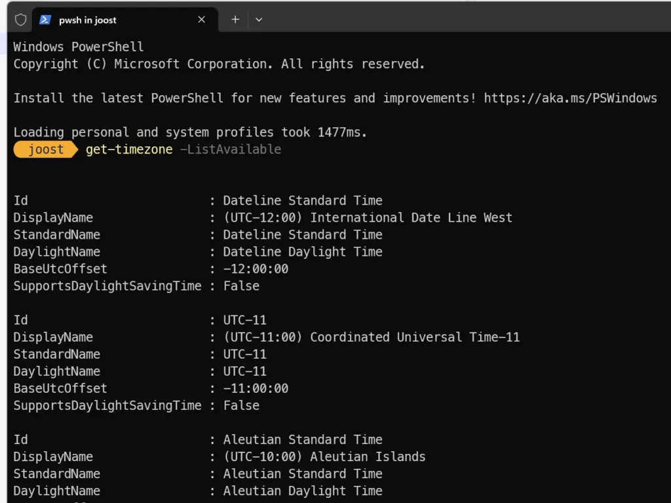Click the get-timezone command text
Screen dimensions: 671x503
(129, 150)
